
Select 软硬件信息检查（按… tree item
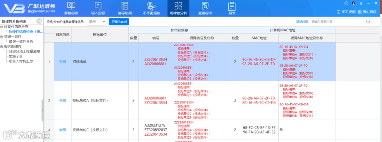(x=26, y=32)
